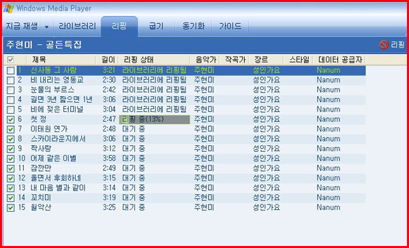409x248 pixels.
Task: Uncheck the box for track 6 첫 정
Action: (x=10, y=119)
